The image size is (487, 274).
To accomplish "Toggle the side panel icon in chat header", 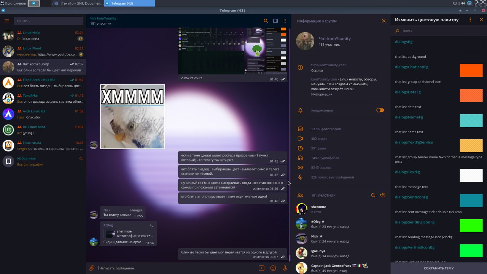I will [275, 21].
